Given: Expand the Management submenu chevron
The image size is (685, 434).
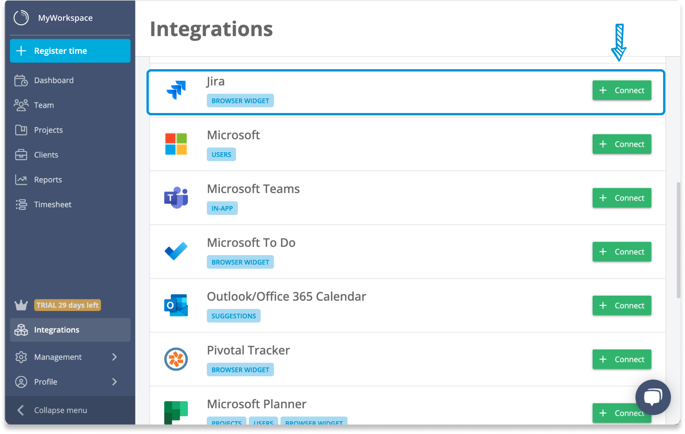Looking at the screenshot, I should coord(114,357).
